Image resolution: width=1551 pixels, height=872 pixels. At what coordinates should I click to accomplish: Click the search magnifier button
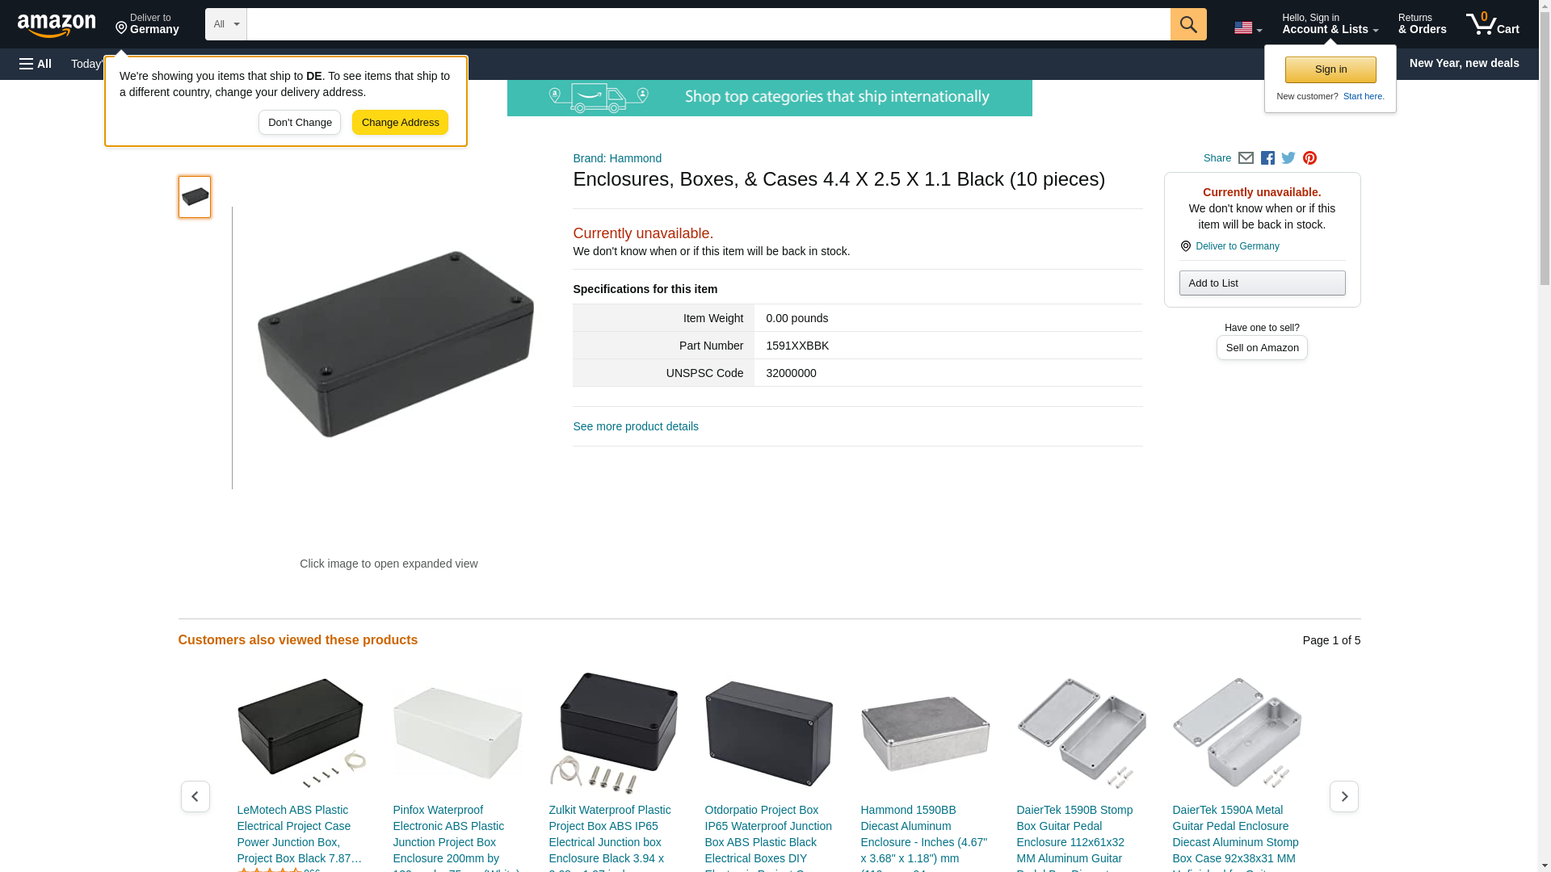click(x=1187, y=24)
